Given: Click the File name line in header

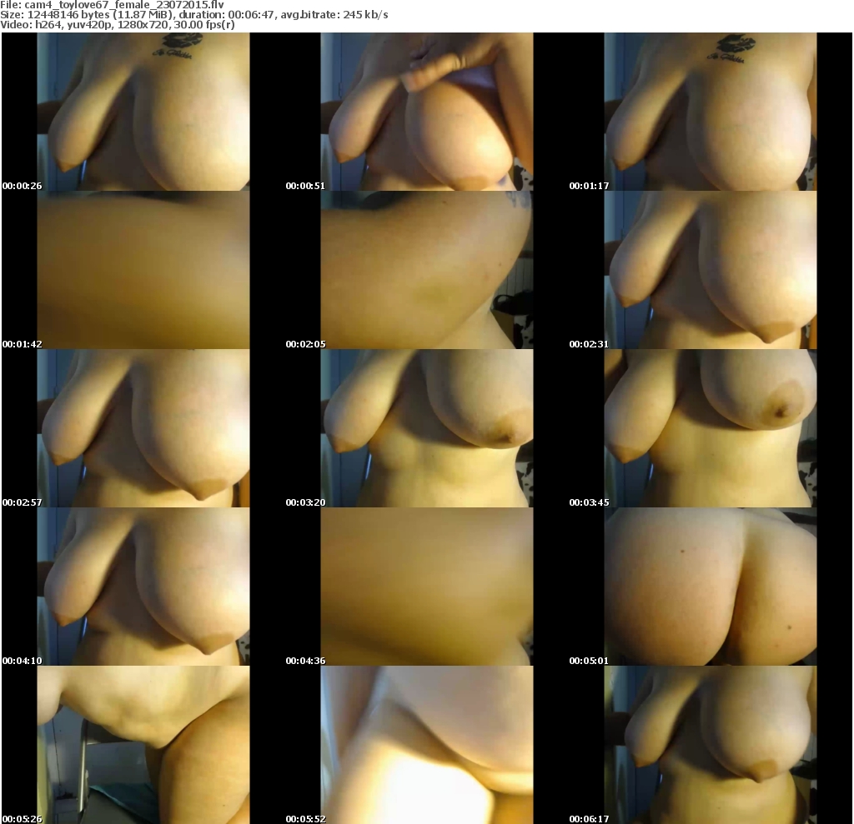Looking at the screenshot, I should click(x=113, y=5).
